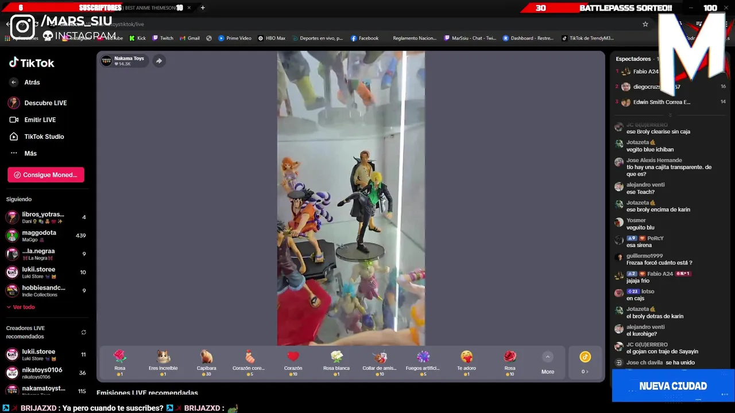Open the MarSsiu Chat Twitch bookmark
The width and height of the screenshot is (735, 413).
pos(470,38)
